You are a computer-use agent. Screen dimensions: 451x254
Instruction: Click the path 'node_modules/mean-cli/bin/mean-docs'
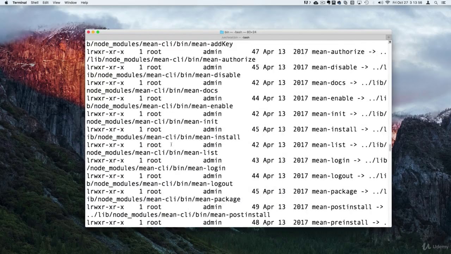pos(152,91)
